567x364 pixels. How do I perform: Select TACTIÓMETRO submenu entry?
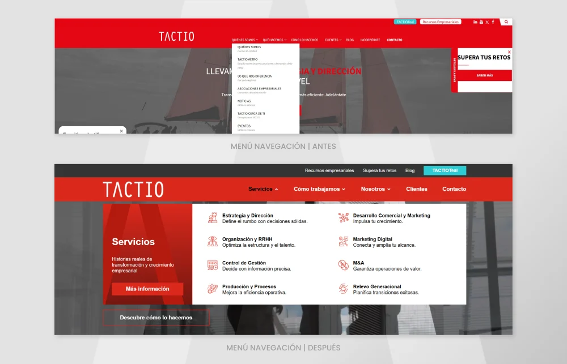pos(248,59)
